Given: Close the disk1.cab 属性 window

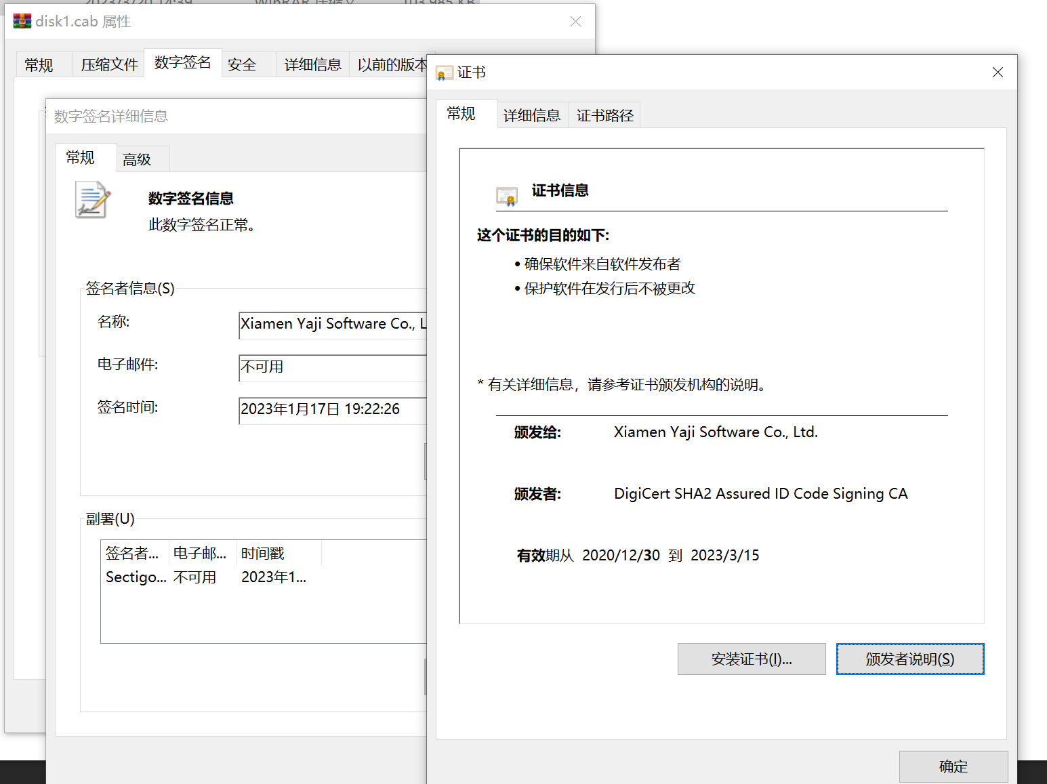Looking at the screenshot, I should tap(575, 22).
